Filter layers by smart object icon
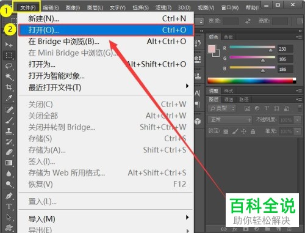Image resolution: width=305 pixels, height=233 pixels. click(x=287, y=108)
